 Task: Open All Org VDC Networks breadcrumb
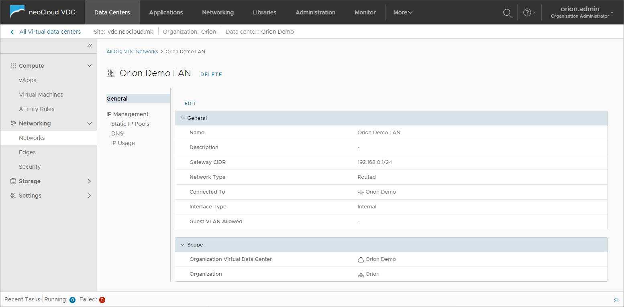132,52
